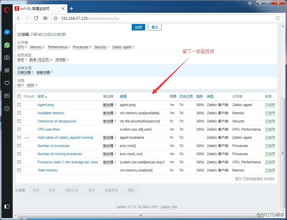
Task: Sort items by 趋势 column
Action: point(200,96)
